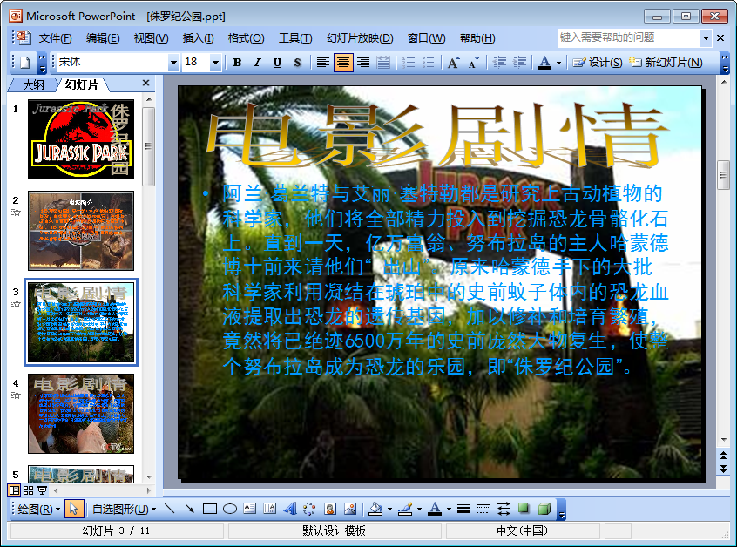Open the 工具(T) menu
The width and height of the screenshot is (737, 547).
(x=295, y=38)
